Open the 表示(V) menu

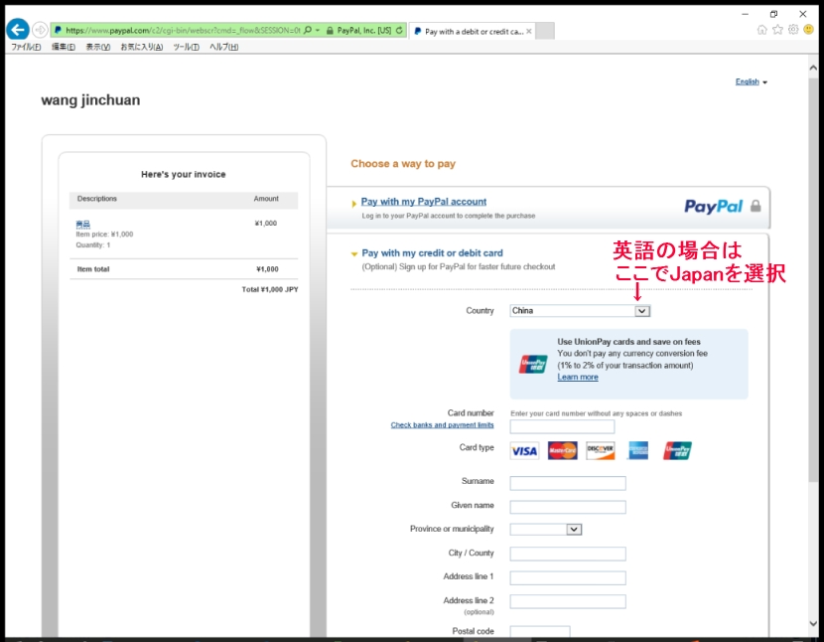[x=98, y=47]
